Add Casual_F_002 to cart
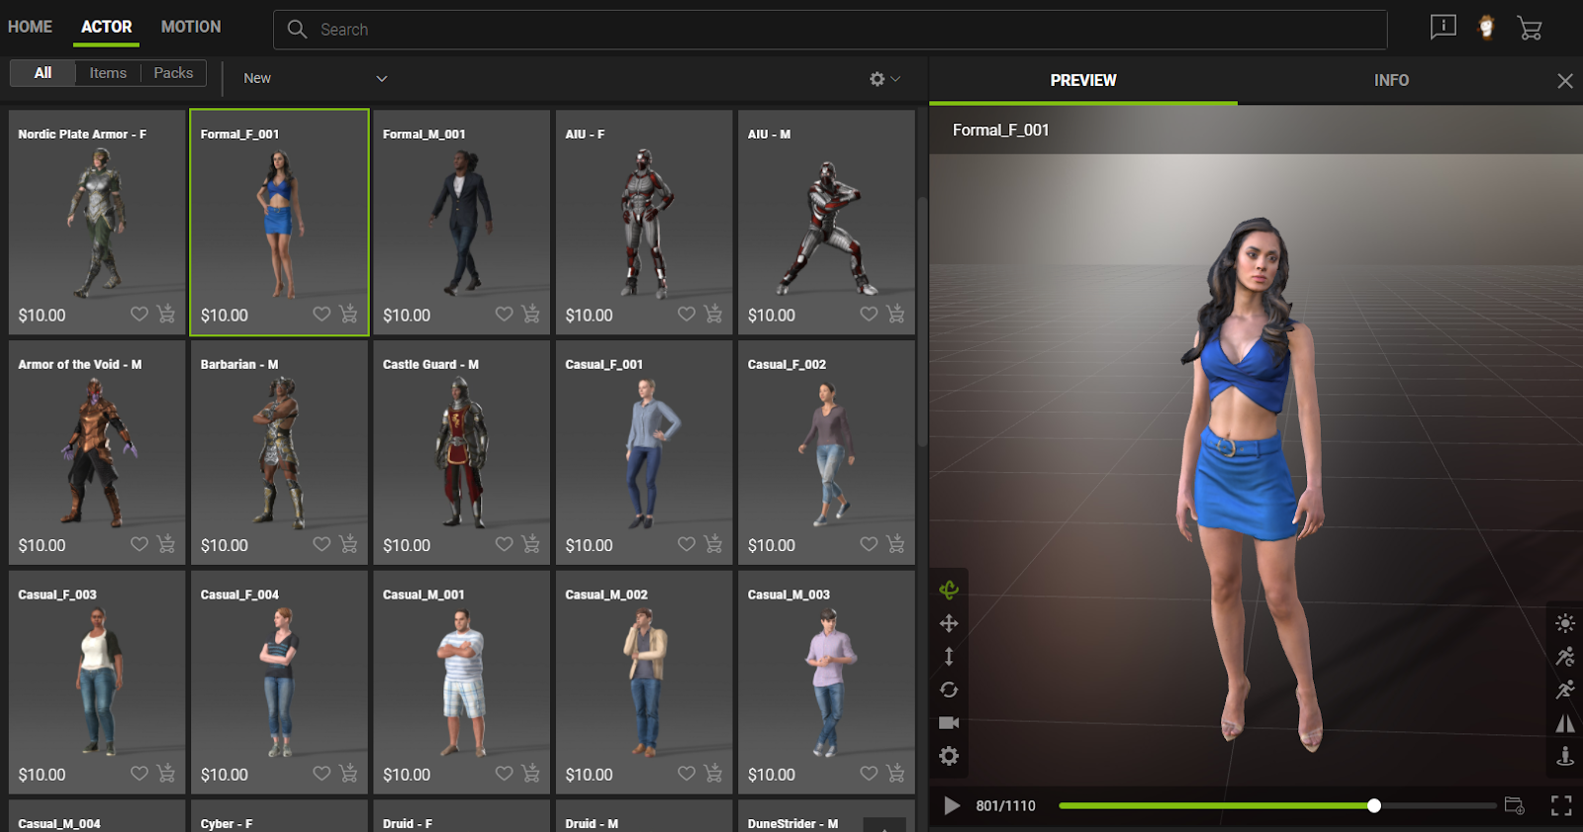 tap(895, 543)
